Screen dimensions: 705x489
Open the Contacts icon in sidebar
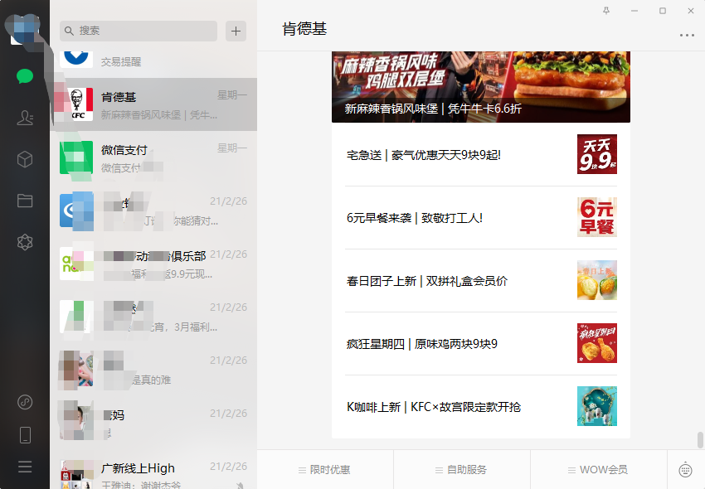coord(25,118)
